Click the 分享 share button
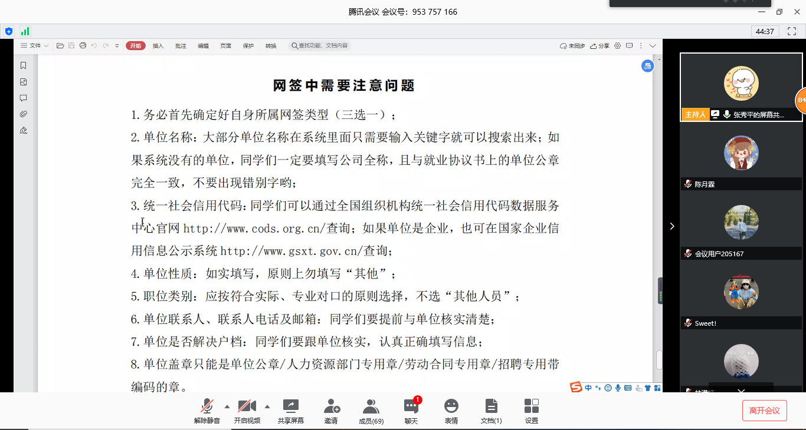Screen dimensions: 806x430 pos(600,46)
